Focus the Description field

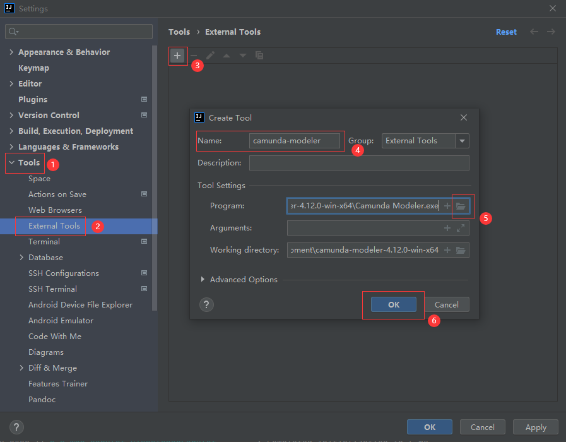tap(359, 163)
